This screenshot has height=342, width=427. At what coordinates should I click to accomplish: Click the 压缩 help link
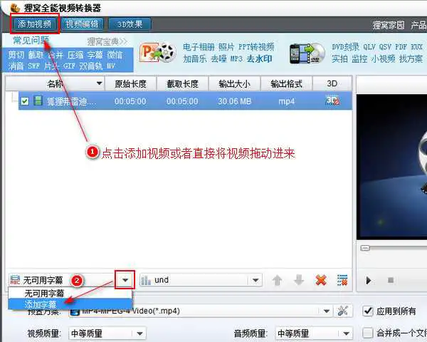coord(75,55)
